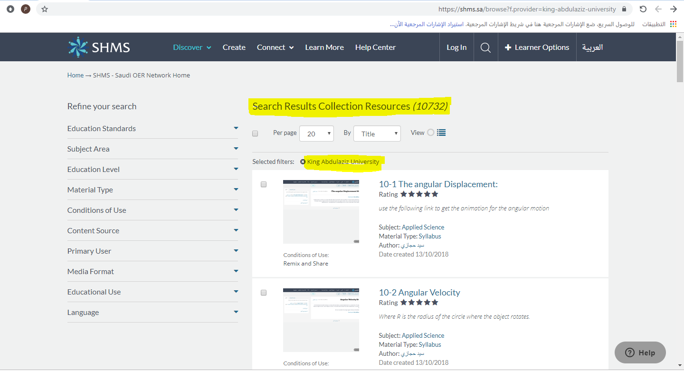684x371 pixels.
Task: Open the search magnifier icon
Action: pos(485,48)
